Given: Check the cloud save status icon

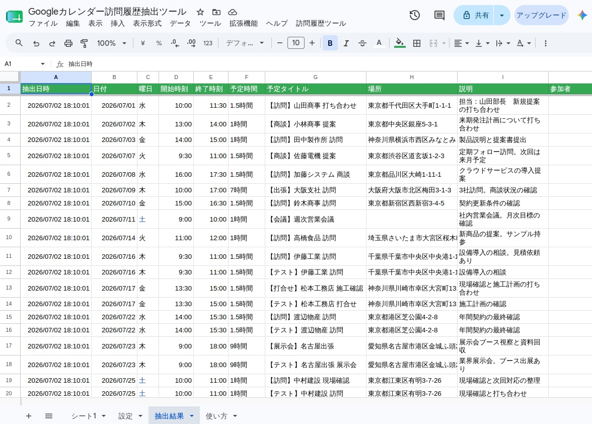Looking at the screenshot, I should [233, 12].
